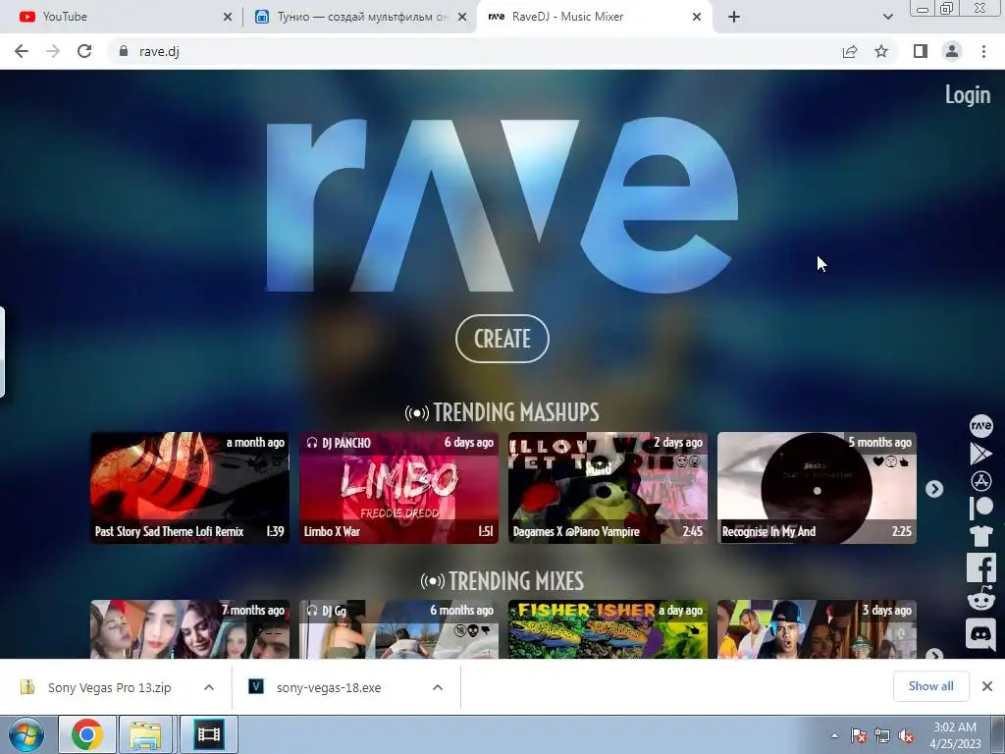Play Recognise In My And mashup
This screenshot has height=754, width=1005.
pos(817,487)
